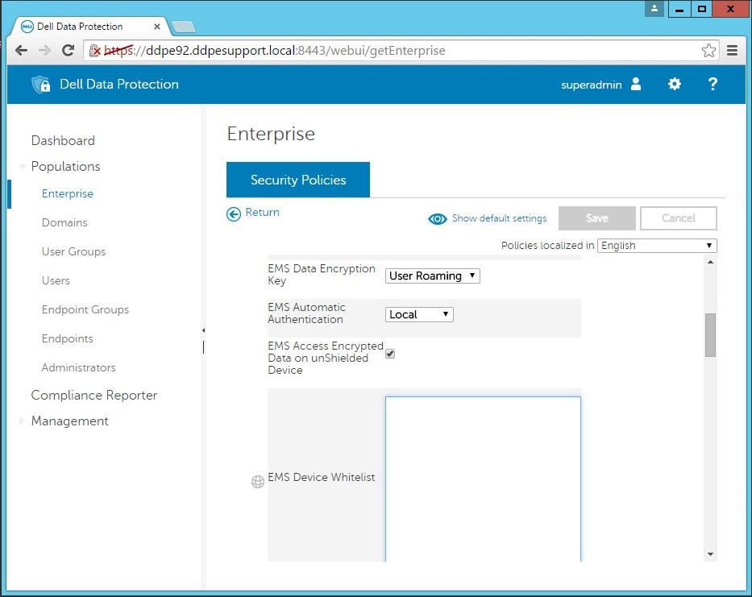Image resolution: width=752 pixels, height=597 pixels.
Task: Select the Security Policies tab
Action: (x=298, y=180)
